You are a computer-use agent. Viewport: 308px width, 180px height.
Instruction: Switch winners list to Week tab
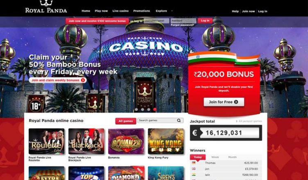click(215, 157)
